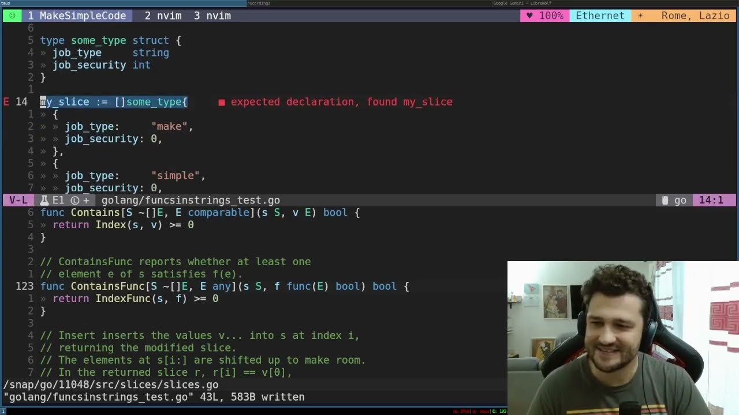Click the highlighted 'my_slice := []some_type{' line
Screen dimensions: 739x415
(114, 102)
